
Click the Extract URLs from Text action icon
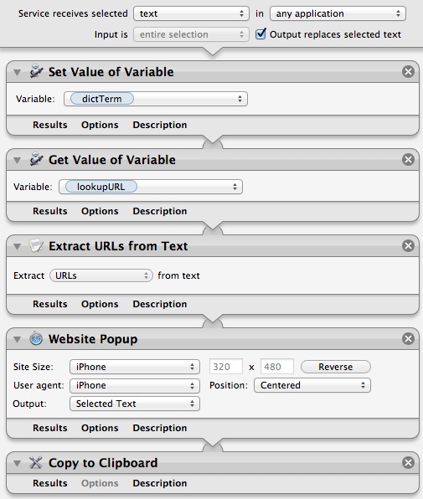[36, 245]
